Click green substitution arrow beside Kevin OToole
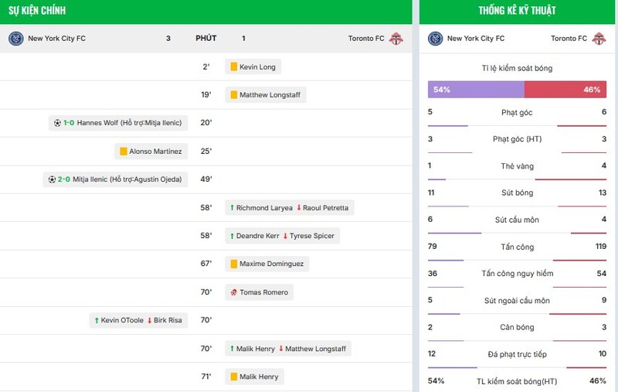Screen dimensions: 618x392 (97, 320)
